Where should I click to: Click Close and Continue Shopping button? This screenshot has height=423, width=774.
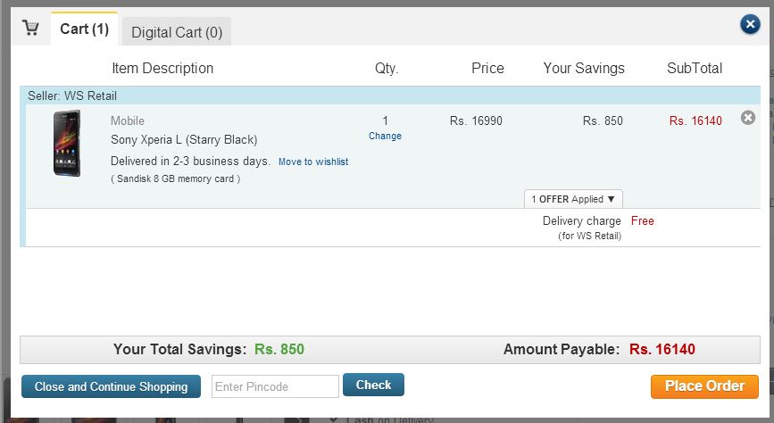111,386
